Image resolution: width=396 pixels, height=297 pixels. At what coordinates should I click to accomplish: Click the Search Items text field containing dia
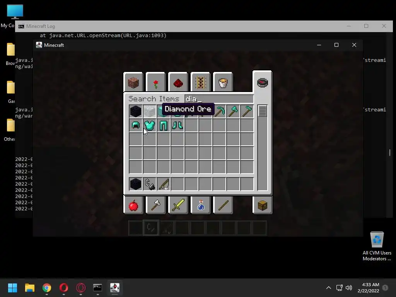tap(219, 99)
